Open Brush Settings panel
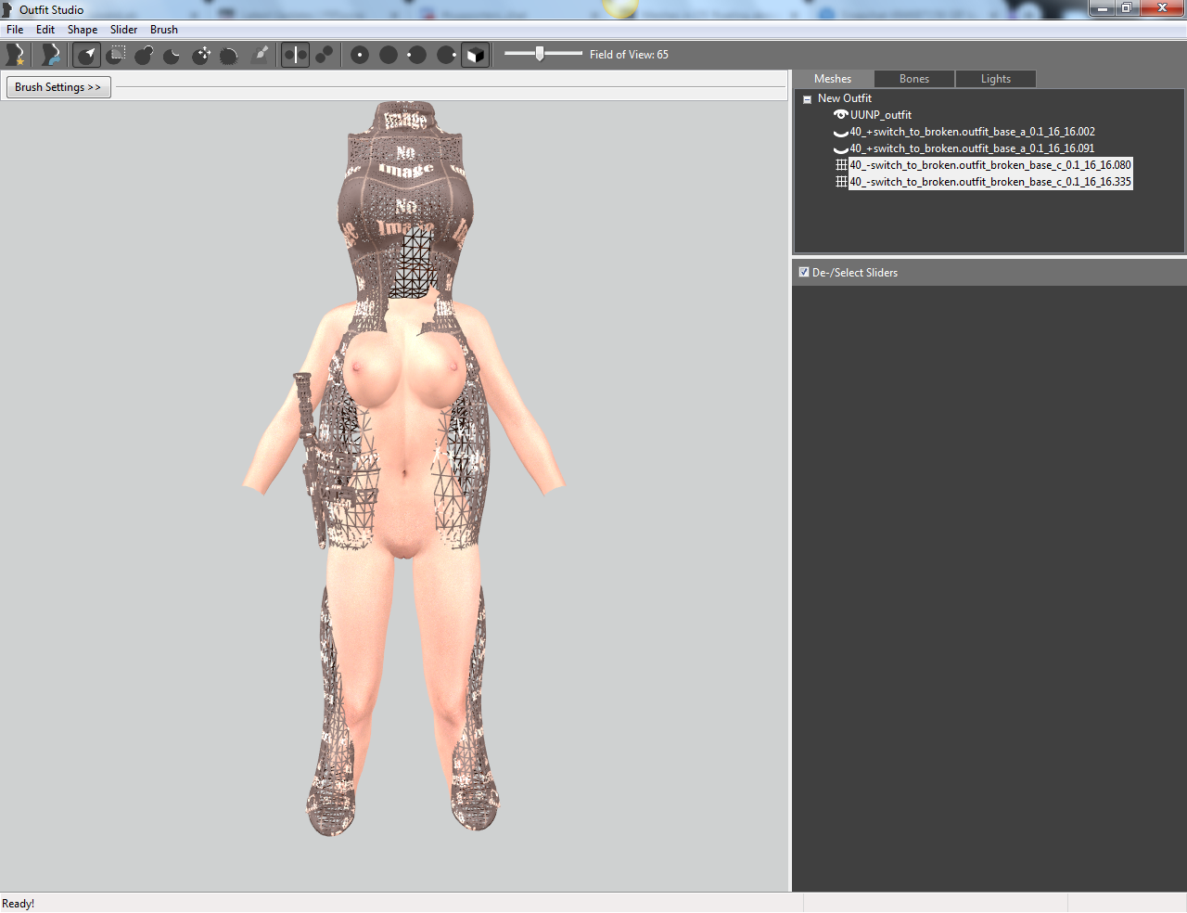This screenshot has height=913, width=1187. (x=58, y=87)
